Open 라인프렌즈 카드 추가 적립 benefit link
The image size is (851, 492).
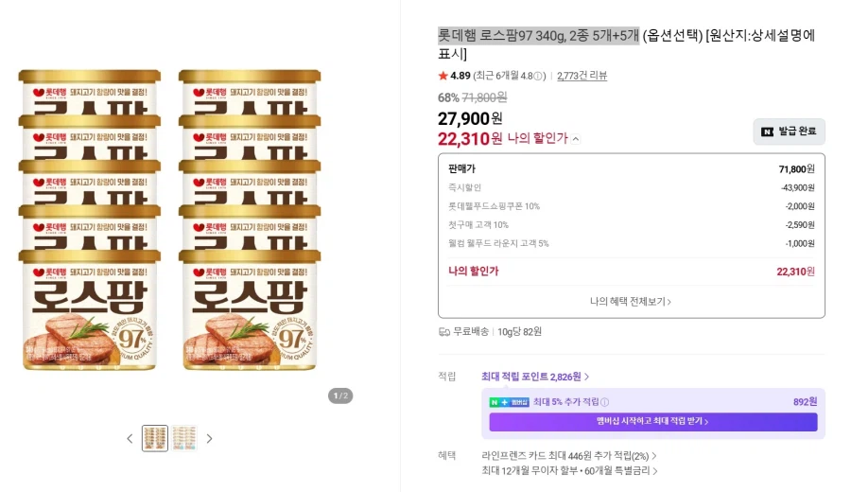coord(569,456)
